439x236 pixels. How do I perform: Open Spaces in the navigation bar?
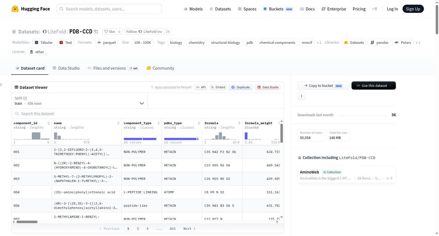pos(247,9)
